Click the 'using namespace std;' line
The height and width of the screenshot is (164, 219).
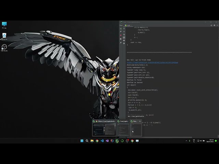[x=136, y=68]
